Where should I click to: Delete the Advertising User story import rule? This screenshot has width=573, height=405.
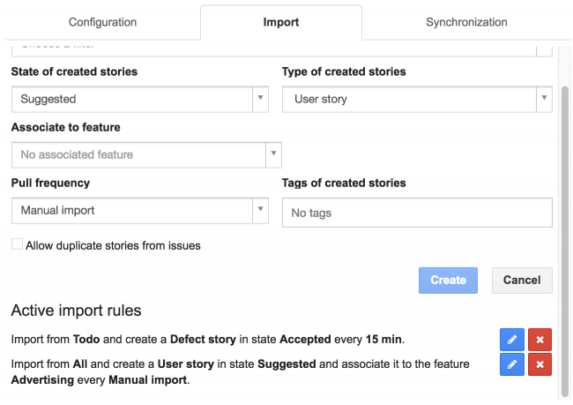pos(540,364)
